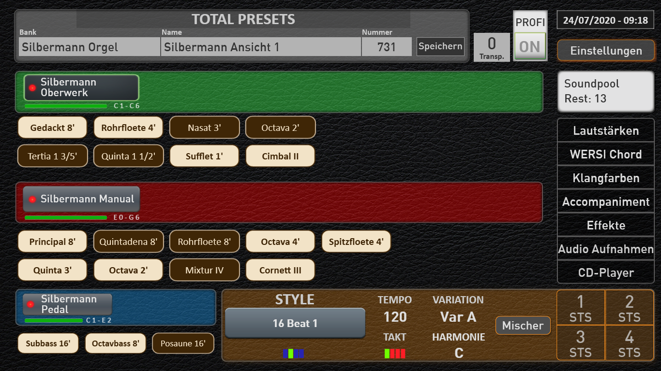The image size is (661, 371).
Task: Toggle the Posaune 16' pedal stop
Action: [183, 343]
